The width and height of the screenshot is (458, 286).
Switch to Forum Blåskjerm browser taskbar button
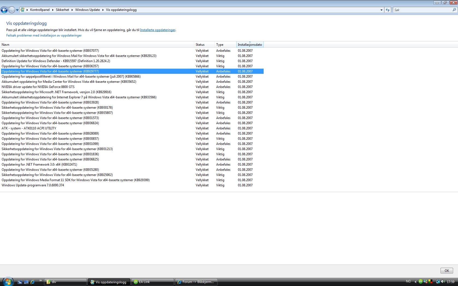[x=196, y=282]
